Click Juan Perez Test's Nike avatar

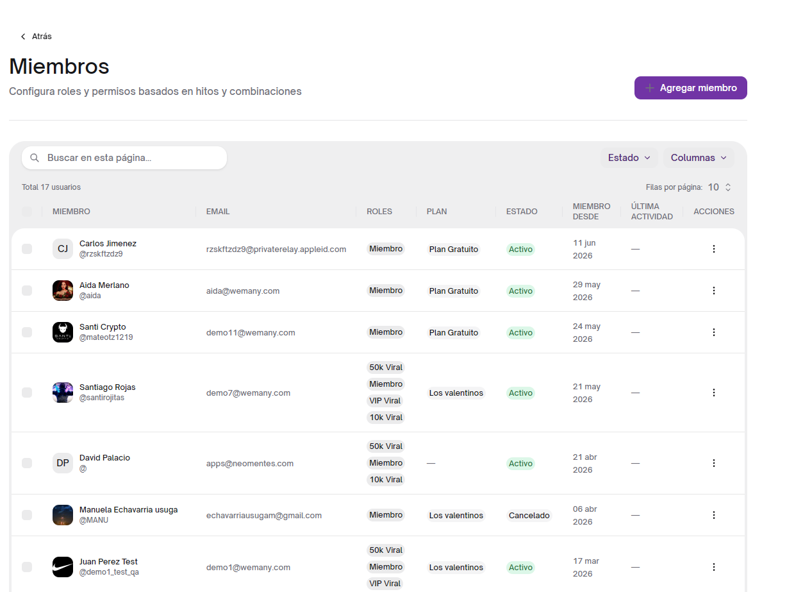(x=63, y=567)
